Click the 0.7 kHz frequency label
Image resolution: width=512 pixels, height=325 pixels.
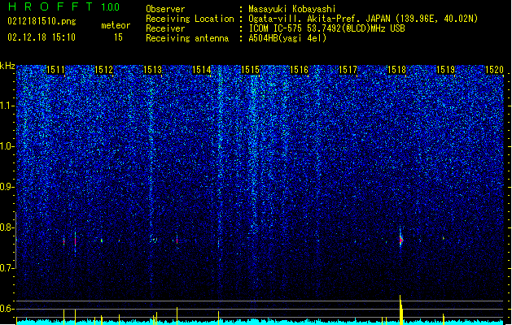[7, 268]
